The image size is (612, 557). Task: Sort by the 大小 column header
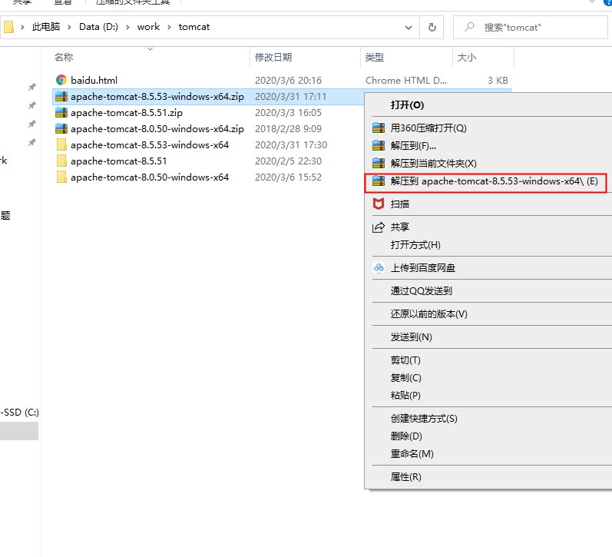point(466,57)
